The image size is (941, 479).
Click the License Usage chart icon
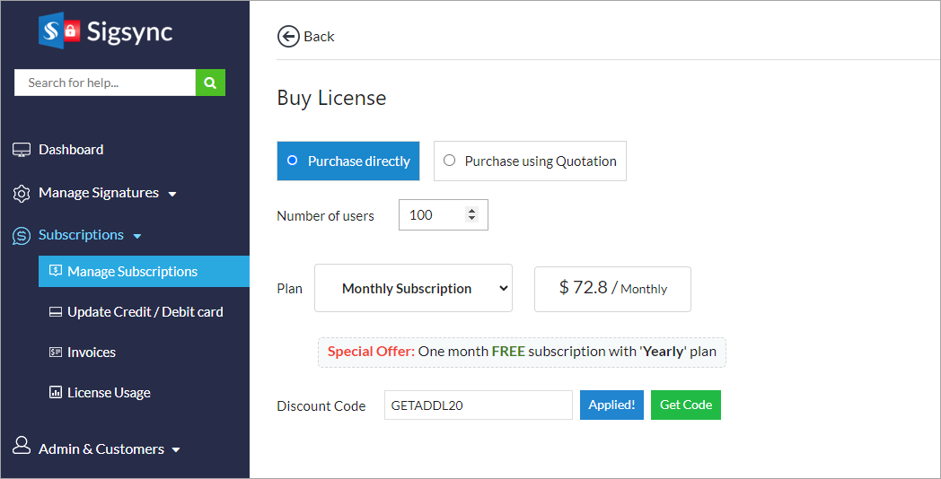pos(55,393)
